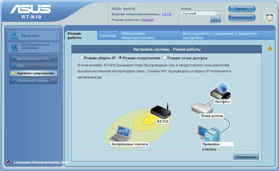Click the Точка доступа diagram label
The height and width of the screenshot is (171, 279).
(212, 116)
